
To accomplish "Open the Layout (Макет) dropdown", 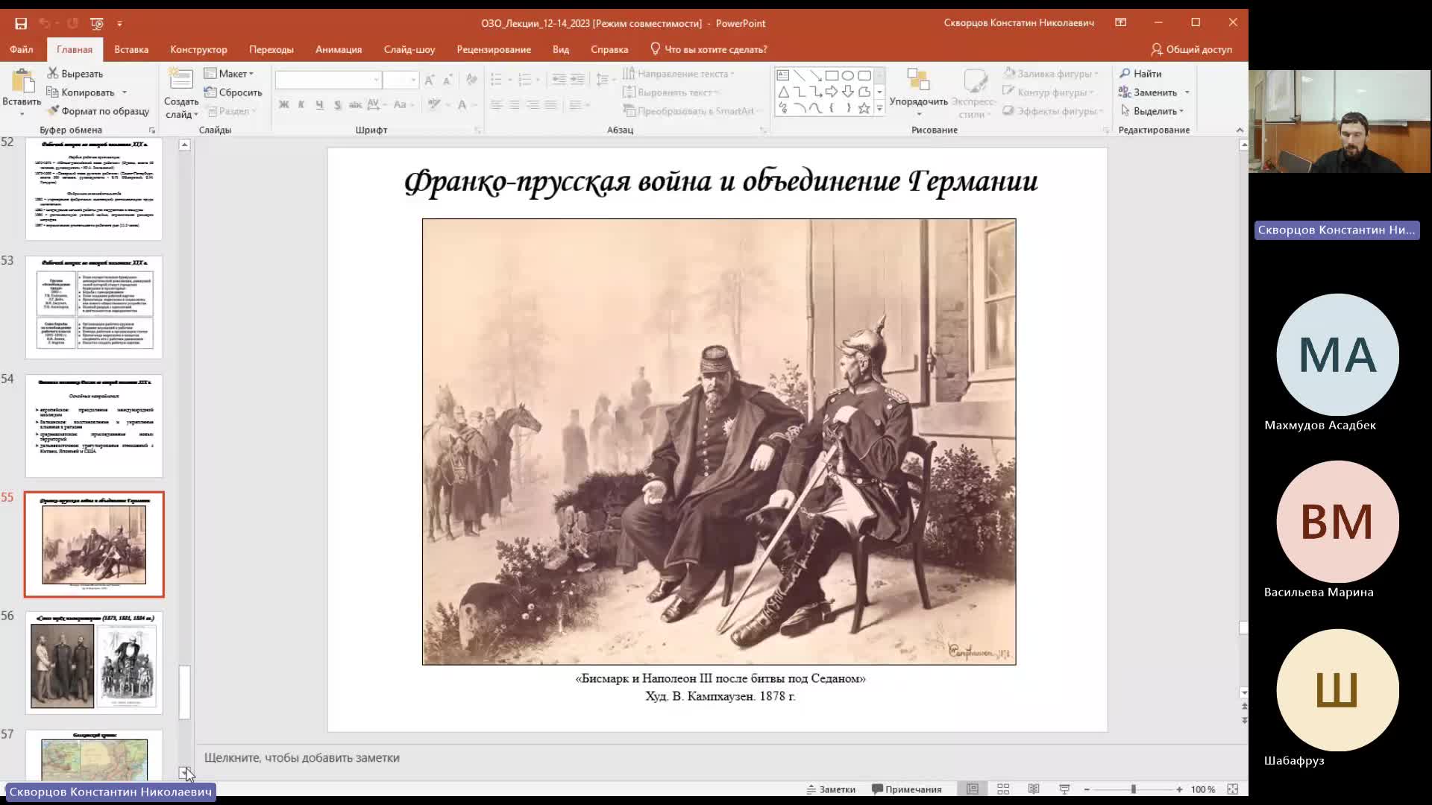I will [x=229, y=74].
